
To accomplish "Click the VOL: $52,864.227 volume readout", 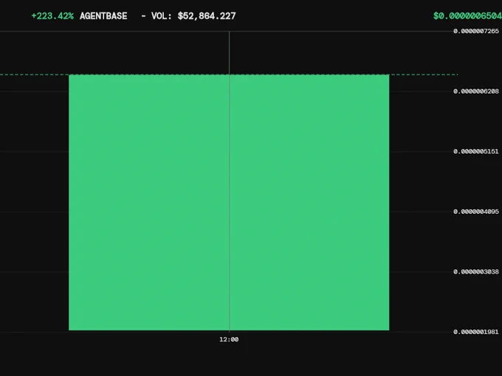I will 193,16.
